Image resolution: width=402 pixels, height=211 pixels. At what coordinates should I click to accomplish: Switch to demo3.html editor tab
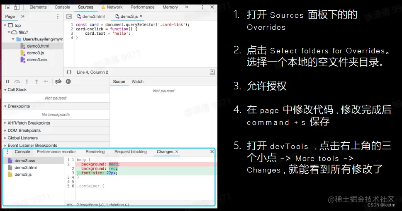pyautogui.click(x=91, y=17)
